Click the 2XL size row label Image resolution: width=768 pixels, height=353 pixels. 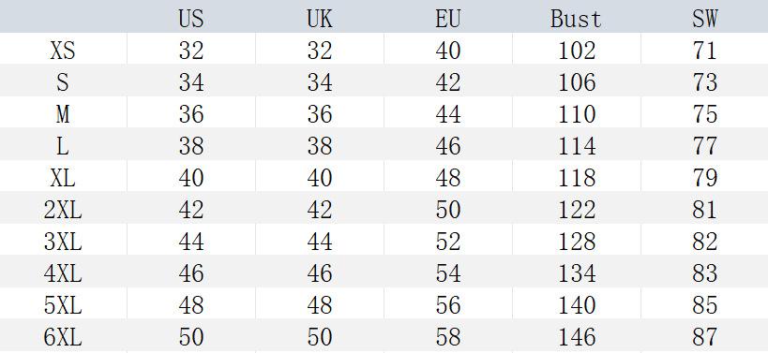click(63, 210)
